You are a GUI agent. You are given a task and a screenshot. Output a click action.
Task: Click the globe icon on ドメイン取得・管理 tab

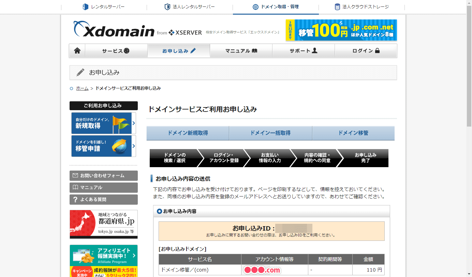pos(255,7)
